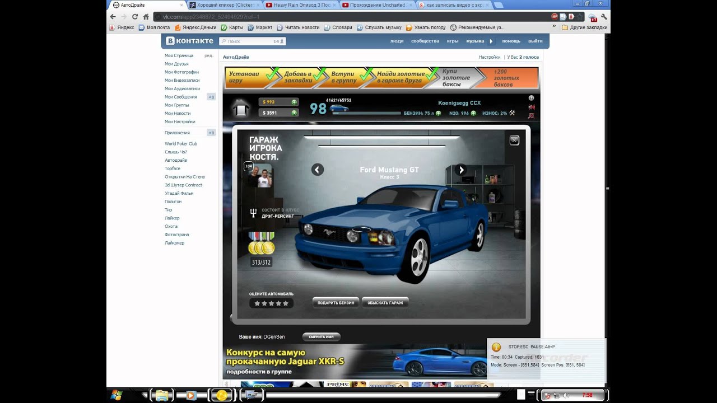The width and height of the screenshot is (717, 403).
Task: Open file explorer folder in taskbar
Action: pyautogui.click(x=161, y=395)
